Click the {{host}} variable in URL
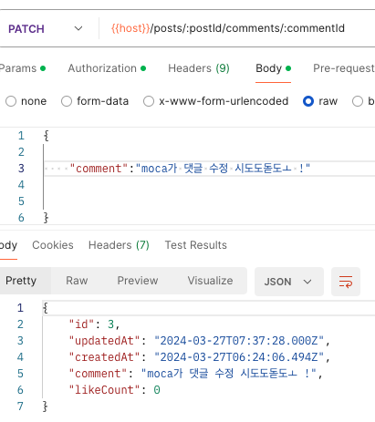 click(x=130, y=28)
